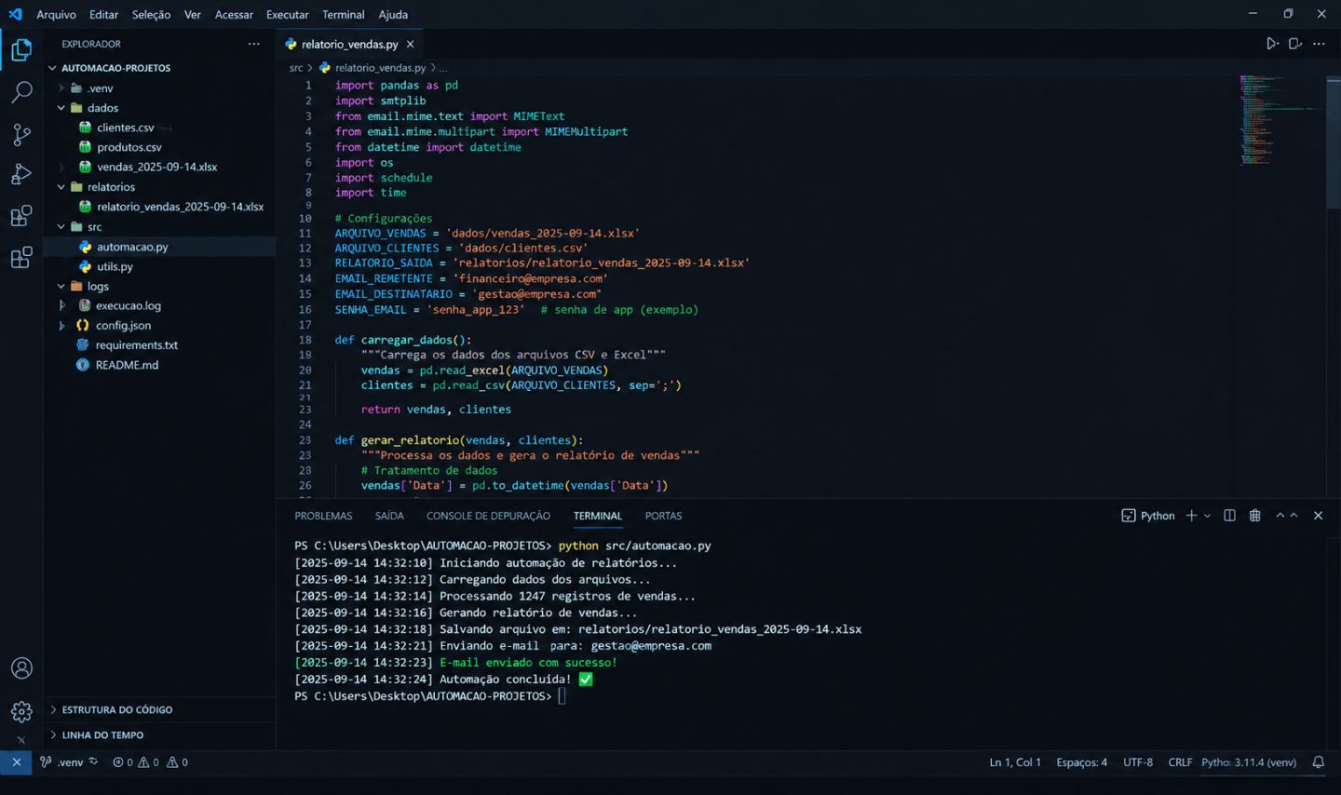Open the Accounts icon in activity bar
Viewport: 1341px width, 795px height.
(x=21, y=668)
